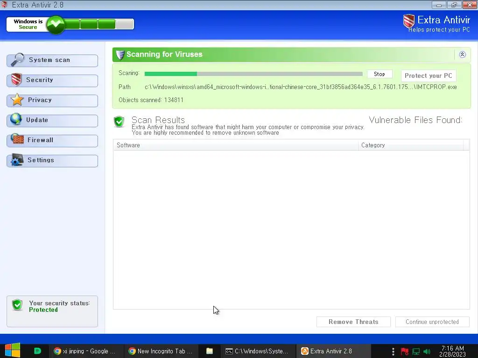This screenshot has height=358, width=478.
Task: Click the Extra Antivir shield logo
Action: click(409, 21)
